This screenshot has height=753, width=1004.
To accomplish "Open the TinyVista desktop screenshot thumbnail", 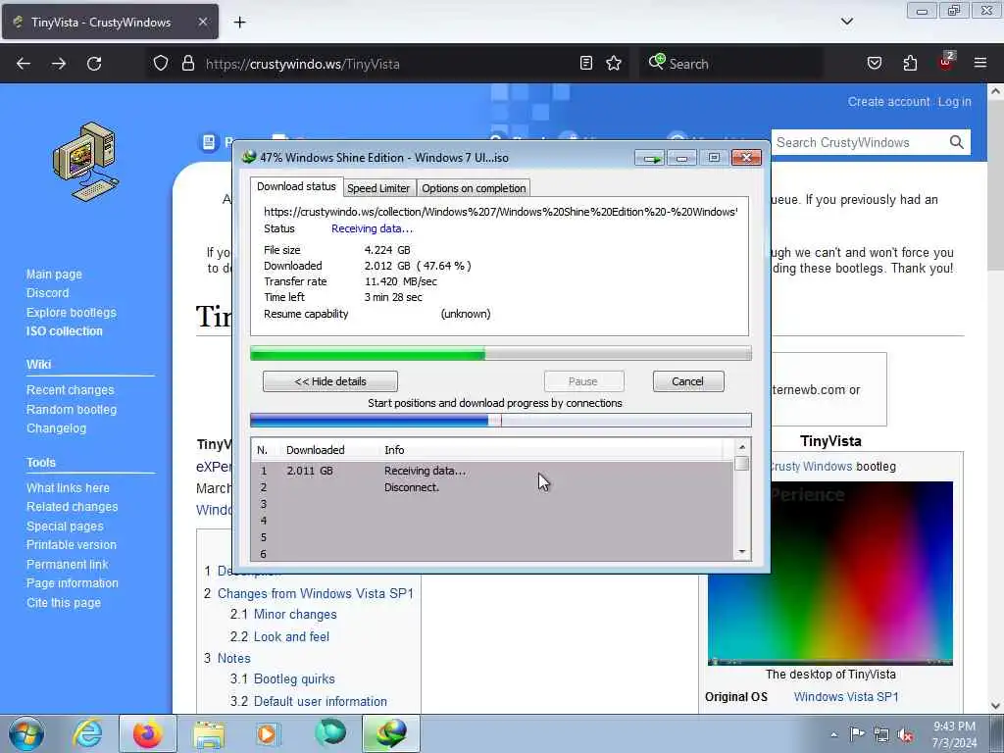I will point(829,574).
